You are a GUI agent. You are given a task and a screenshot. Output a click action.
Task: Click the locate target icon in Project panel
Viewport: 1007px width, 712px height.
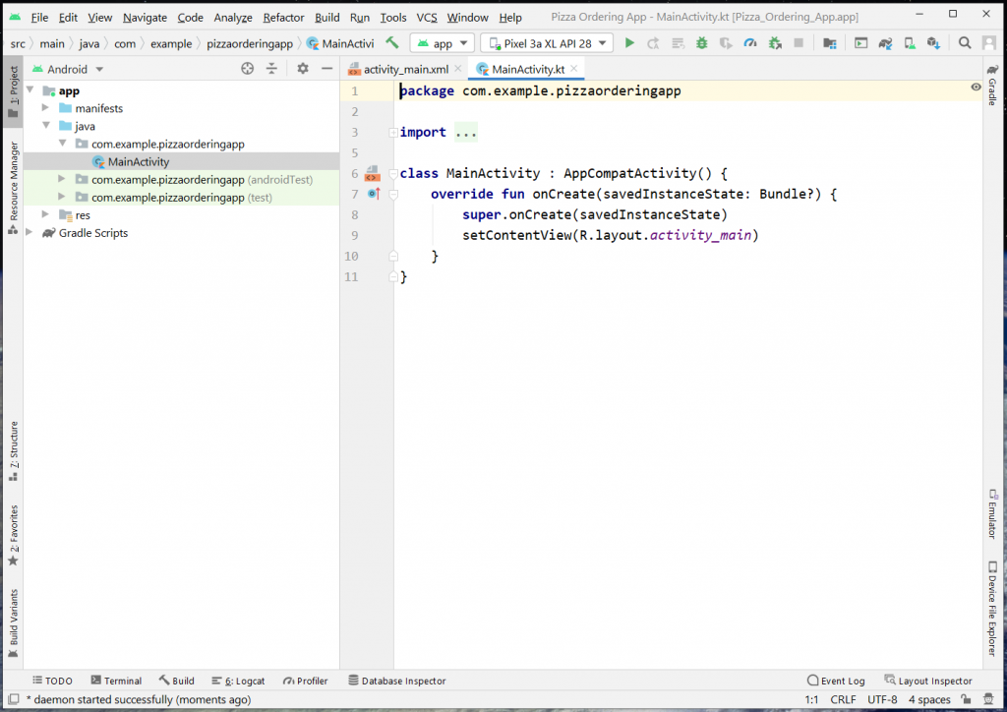(248, 69)
